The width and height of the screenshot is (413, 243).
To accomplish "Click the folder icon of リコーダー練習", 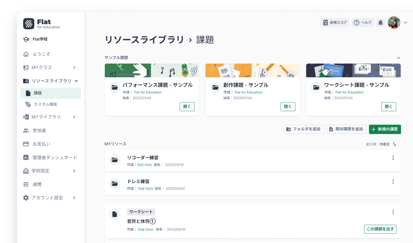I will pyautogui.click(x=114, y=160).
